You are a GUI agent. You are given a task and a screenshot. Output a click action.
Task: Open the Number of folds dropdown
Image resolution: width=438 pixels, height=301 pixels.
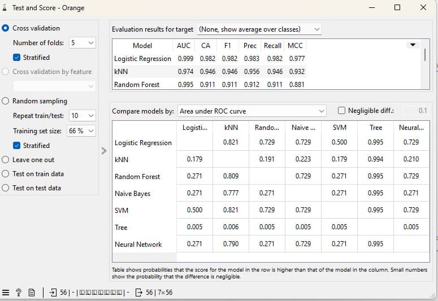click(x=82, y=43)
